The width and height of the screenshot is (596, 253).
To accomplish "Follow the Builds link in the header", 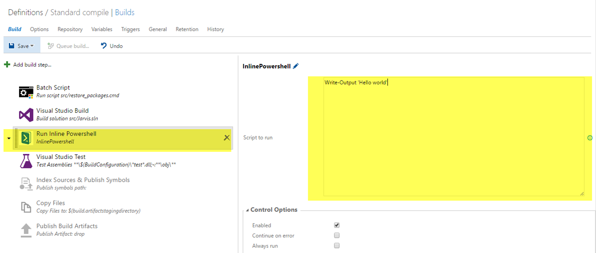I will pyautogui.click(x=125, y=13).
